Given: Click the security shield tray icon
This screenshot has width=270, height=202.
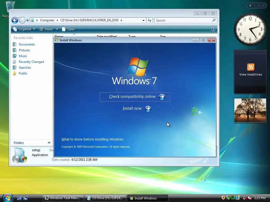Looking at the screenshot, I should pyautogui.click(x=223, y=198).
